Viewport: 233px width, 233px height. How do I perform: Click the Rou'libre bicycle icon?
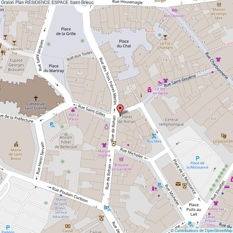(x=154, y=136)
